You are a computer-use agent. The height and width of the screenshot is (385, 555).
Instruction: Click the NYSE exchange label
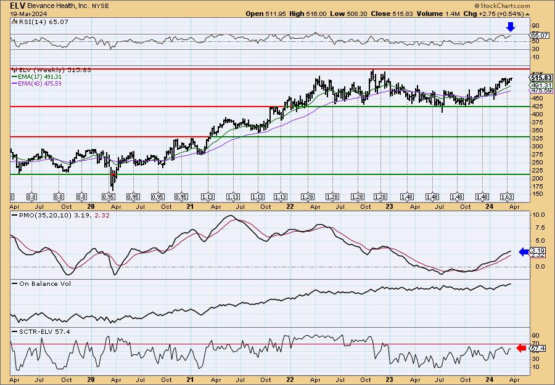coord(100,6)
